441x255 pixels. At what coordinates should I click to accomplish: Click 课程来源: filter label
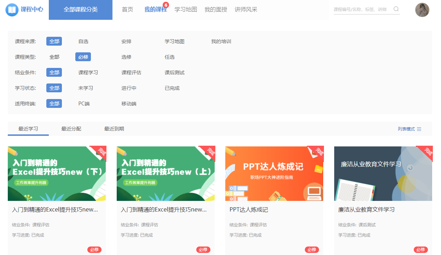point(25,41)
